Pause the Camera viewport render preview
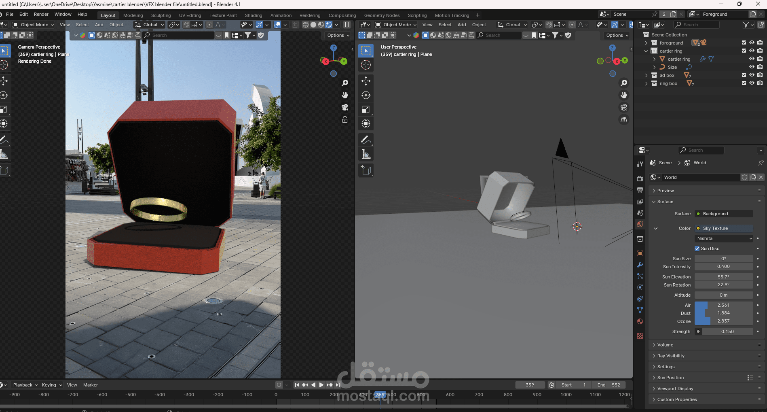The width and height of the screenshot is (767, 412). point(347,25)
